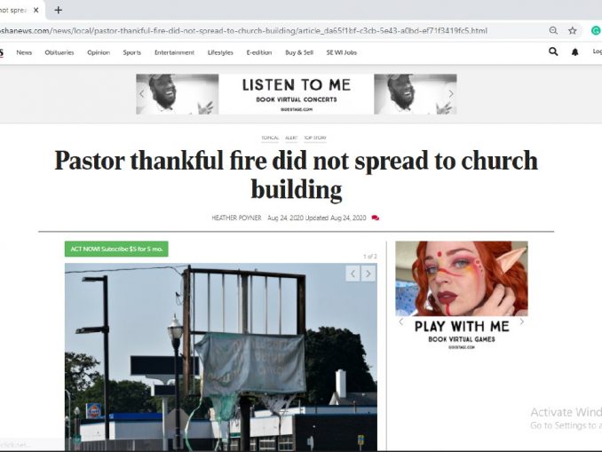The image size is (602, 452).
Task: Select the E-edition navigation item
Action: 259,52
